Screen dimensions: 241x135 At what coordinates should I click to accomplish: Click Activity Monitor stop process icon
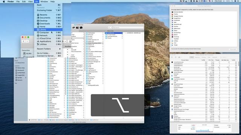pyautogui.click(x=172, y=57)
